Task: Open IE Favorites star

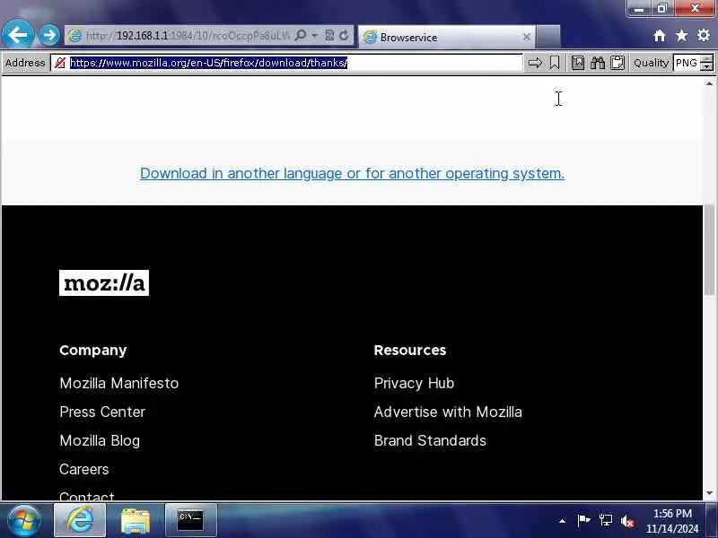Action: tap(681, 36)
